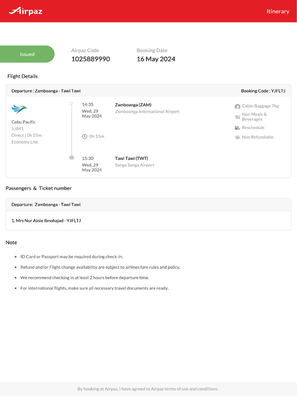Click flight number 5J841
Image resolution: width=297 pixels, height=396 pixels.
[17, 128]
